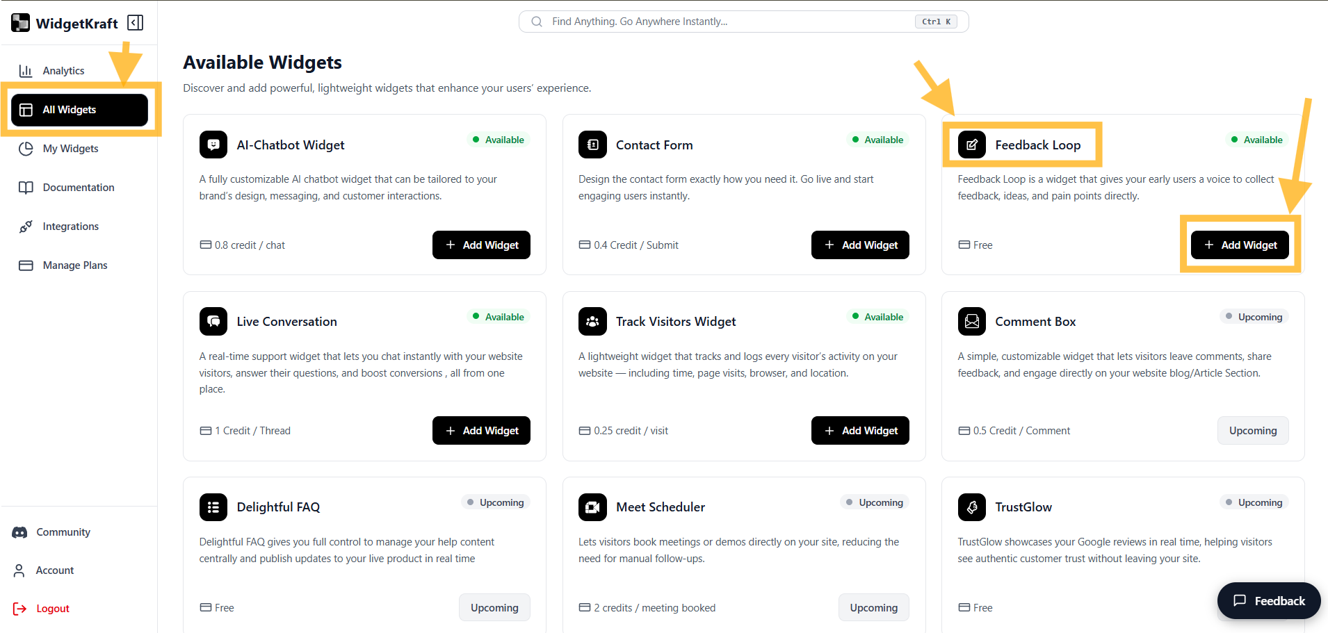Select the Meet Scheduler camera icon

click(x=592, y=507)
